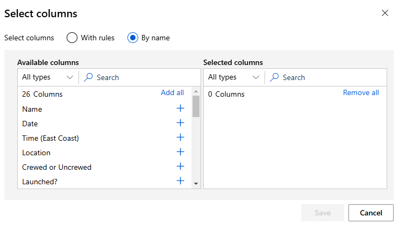Viewport: 399px width, 231px height.
Task: Select the By name radio button
Action: (133, 38)
